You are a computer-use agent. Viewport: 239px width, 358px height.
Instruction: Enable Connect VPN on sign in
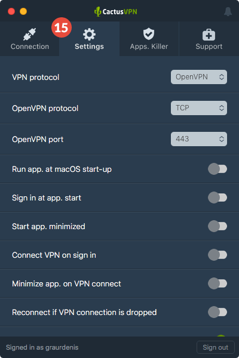[x=217, y=255]
